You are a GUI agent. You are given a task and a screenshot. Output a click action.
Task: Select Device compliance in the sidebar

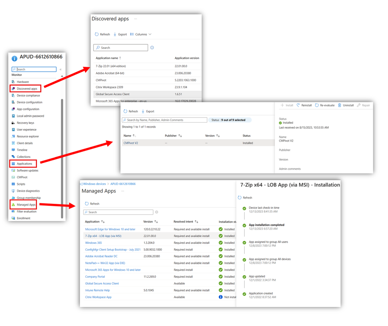[x=28, y=95]
